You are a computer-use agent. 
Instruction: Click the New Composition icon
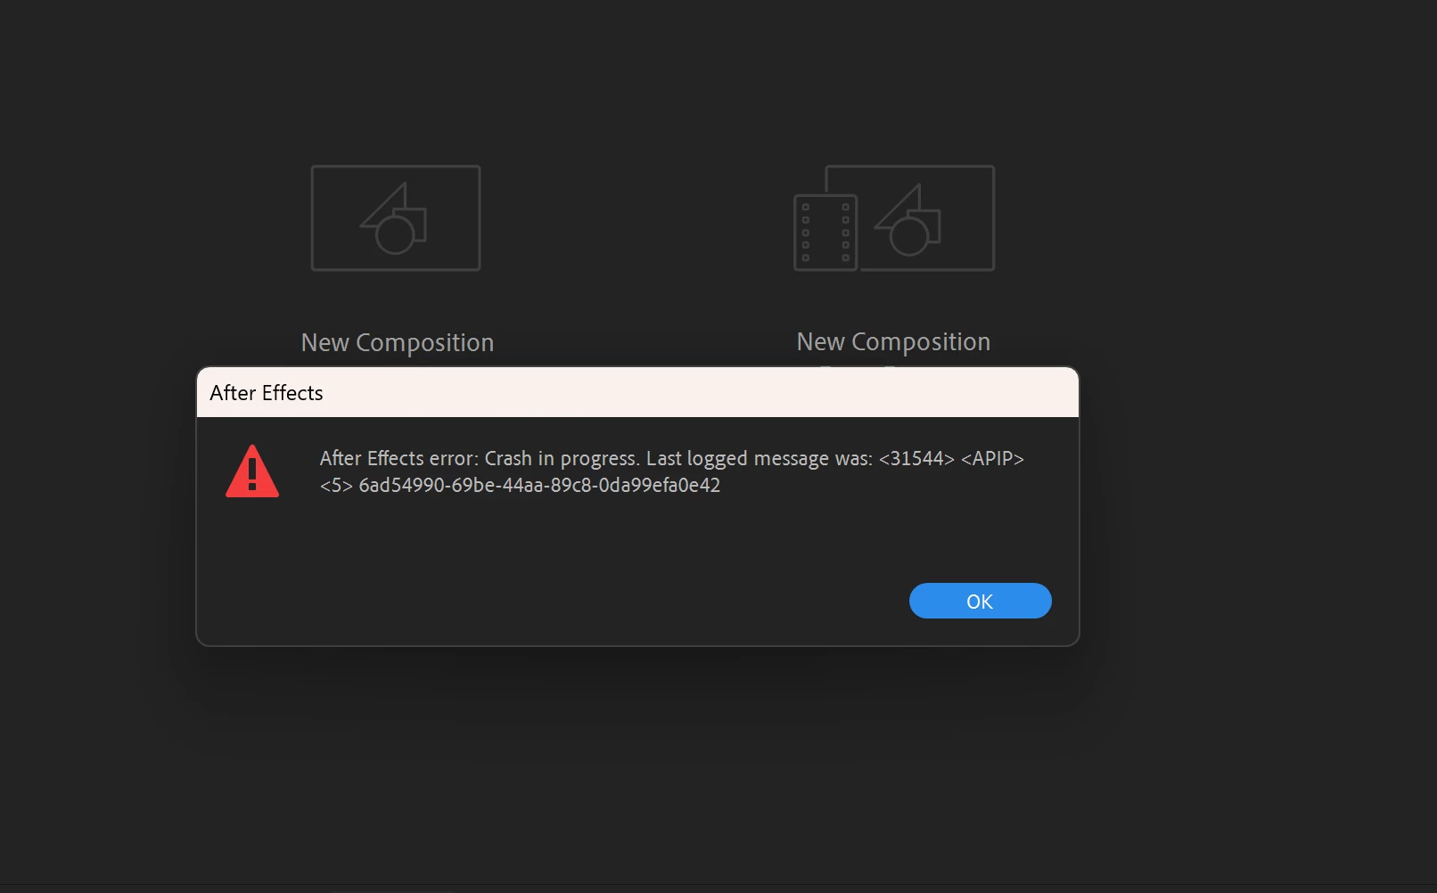tap(396, 217)
